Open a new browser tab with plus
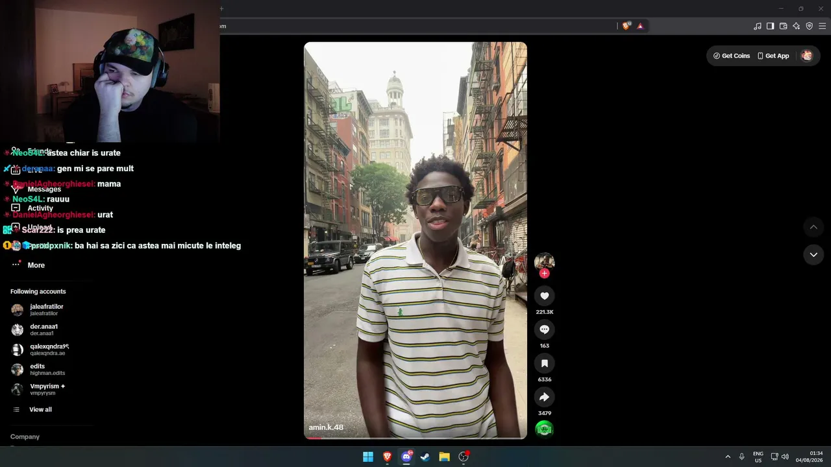Viewport: 831px width, 467px height. point(221,8)
